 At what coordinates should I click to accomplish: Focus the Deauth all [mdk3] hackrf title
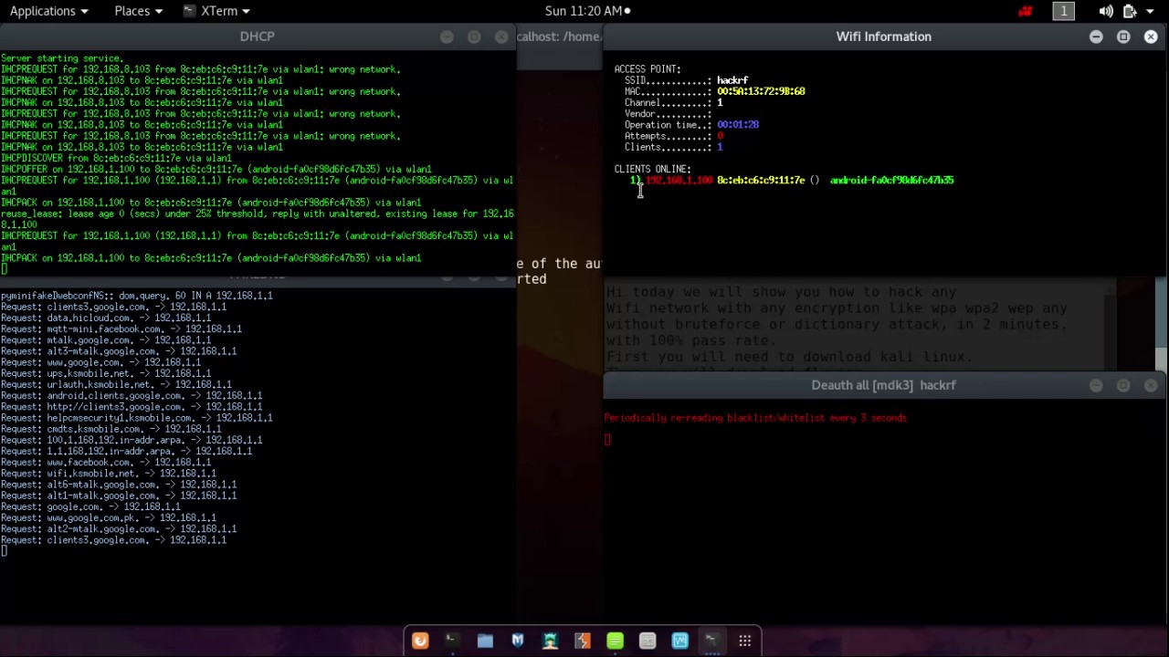tap(883, 385)
